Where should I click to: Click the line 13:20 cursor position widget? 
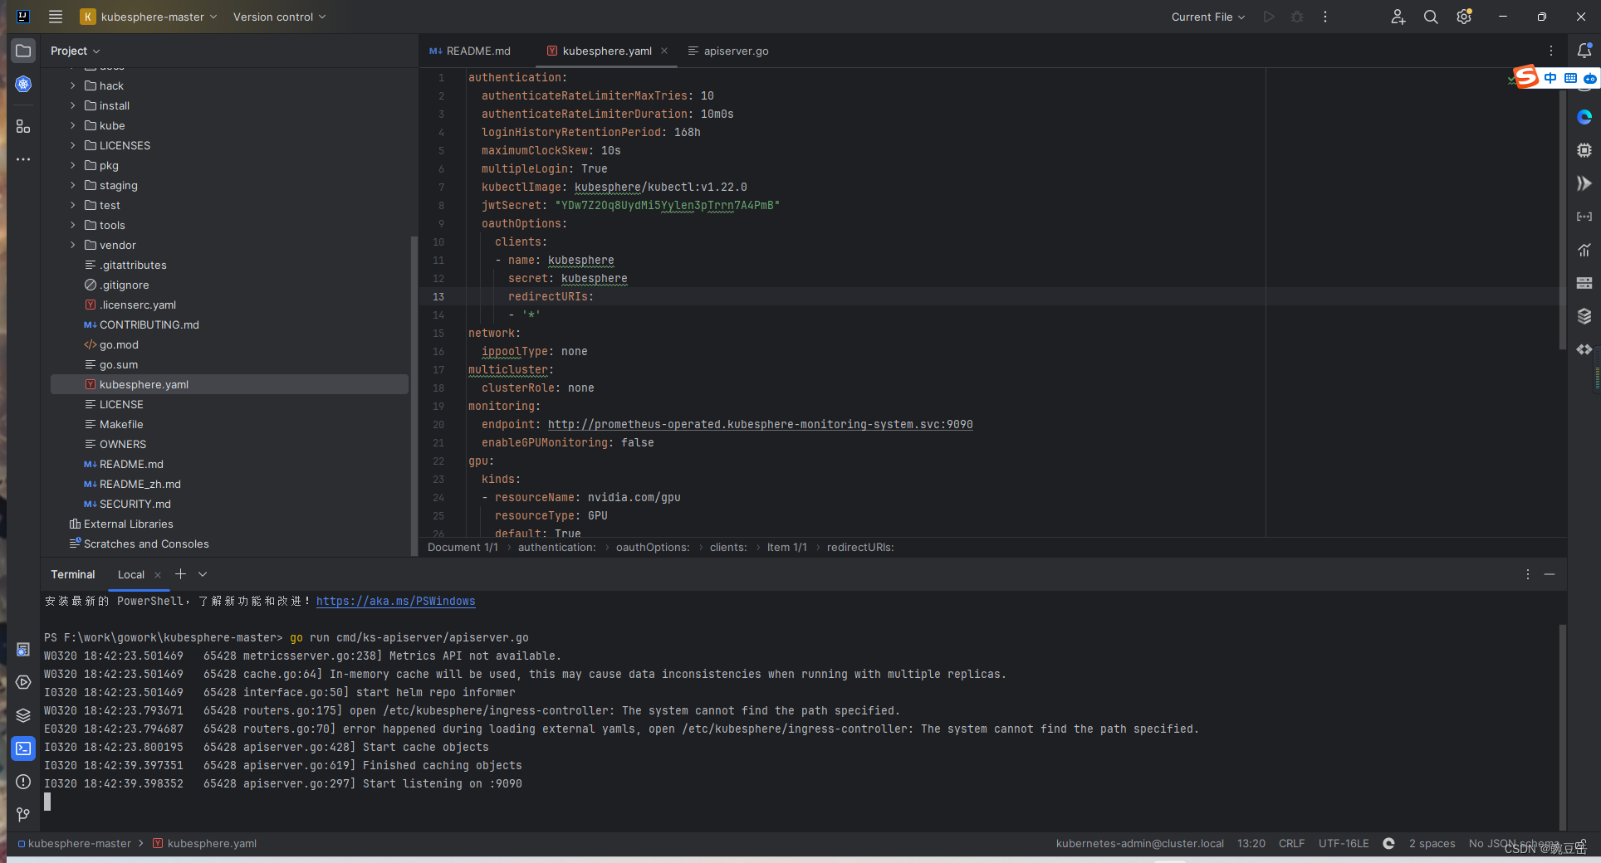1251,843
